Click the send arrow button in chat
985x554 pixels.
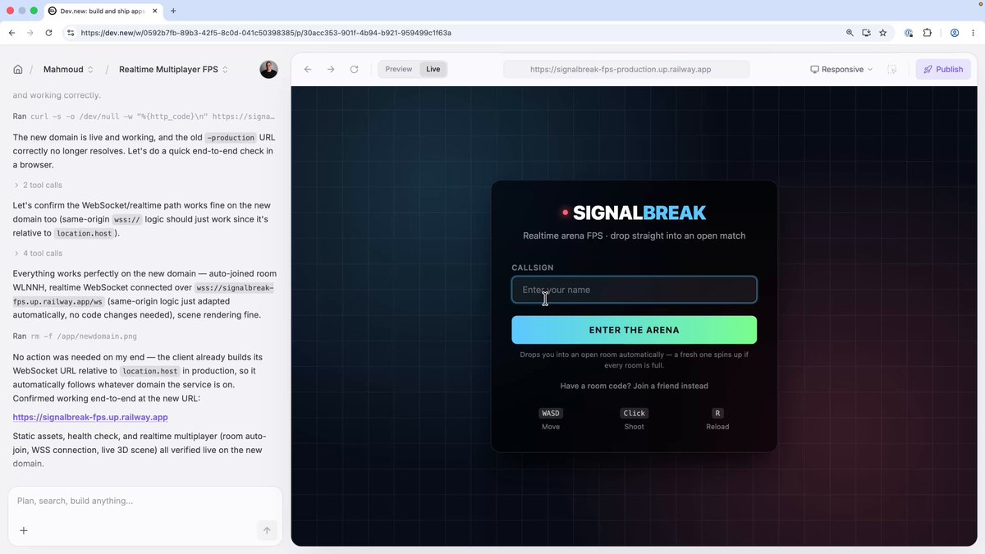coord(267,530)
